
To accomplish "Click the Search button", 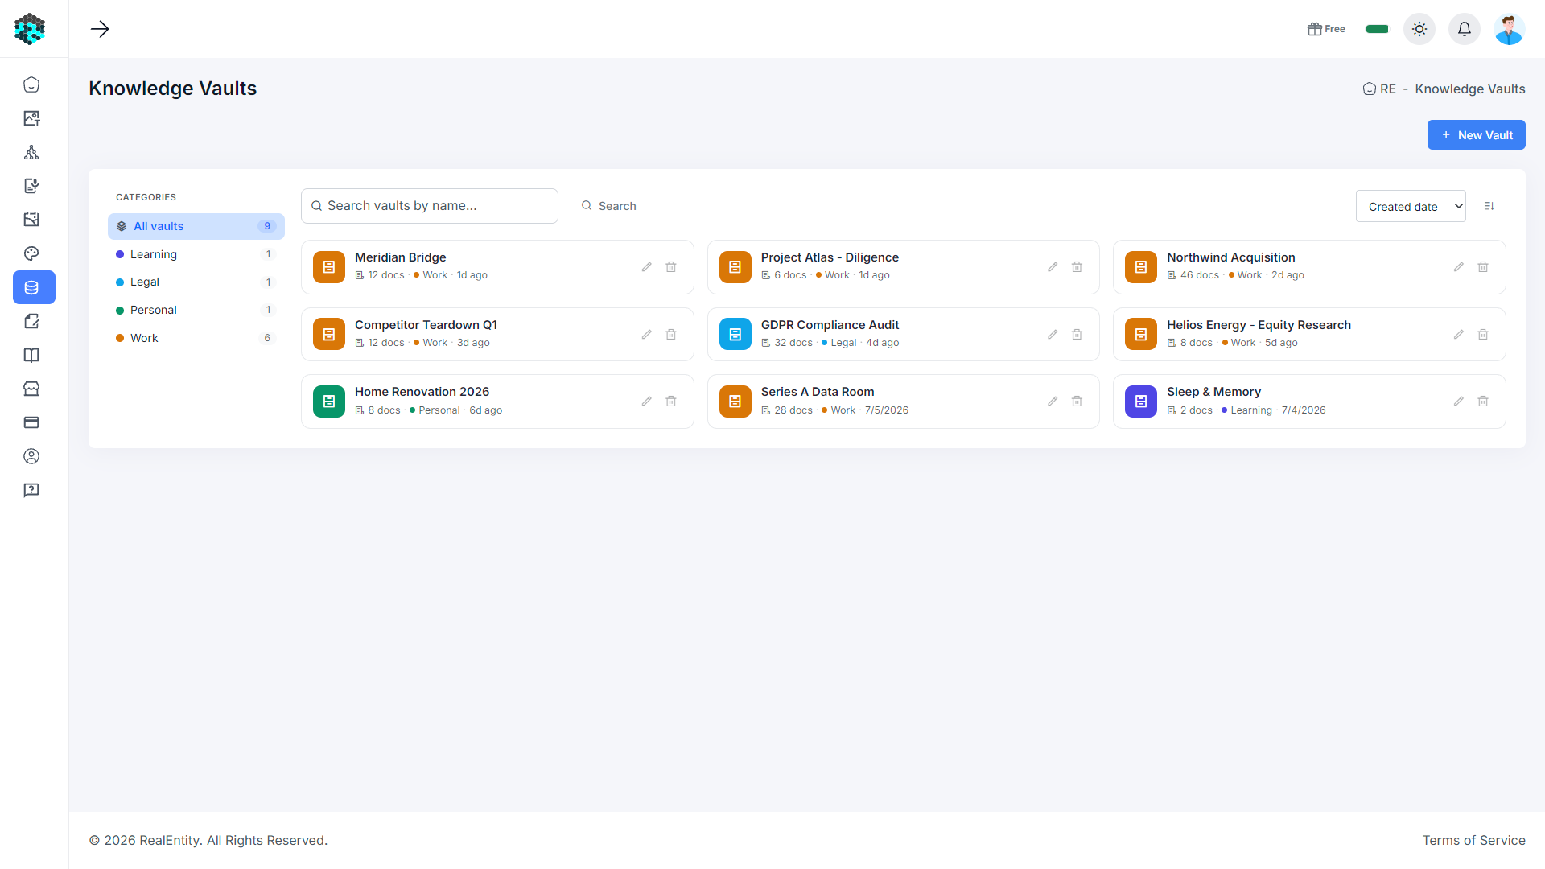I will click(x=609, y=206).
